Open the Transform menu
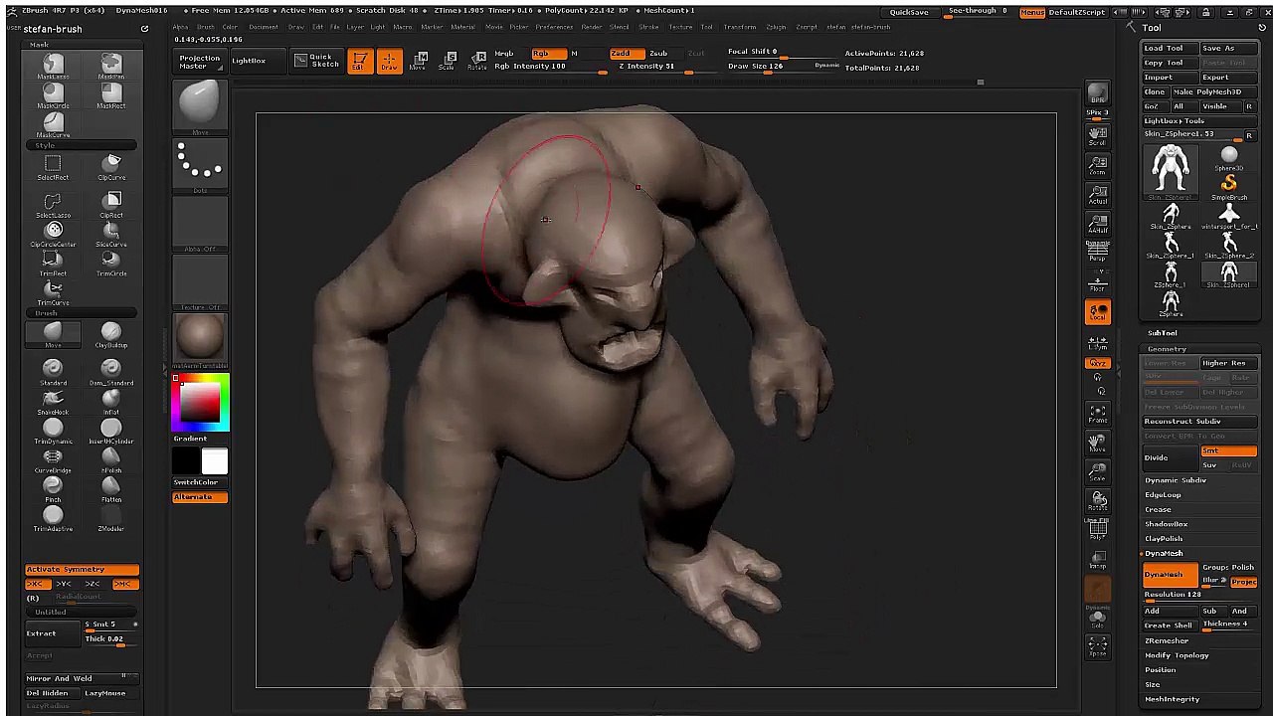The width and height of the screenshot is (1273, 716). point(739,27)
